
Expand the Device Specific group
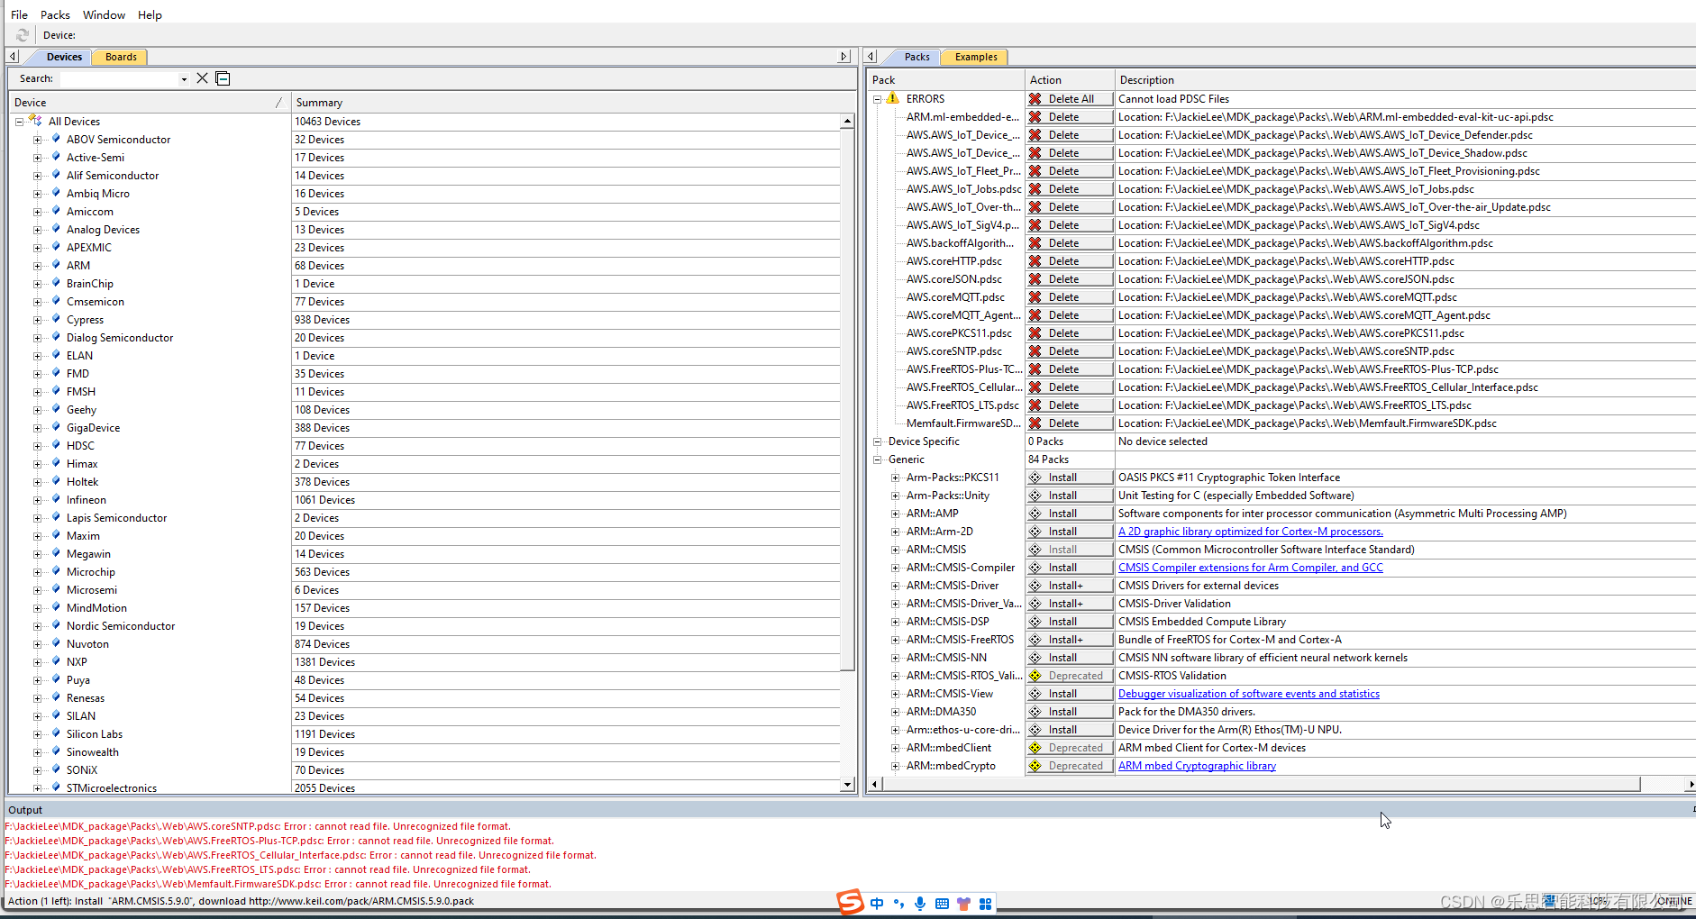877,441
